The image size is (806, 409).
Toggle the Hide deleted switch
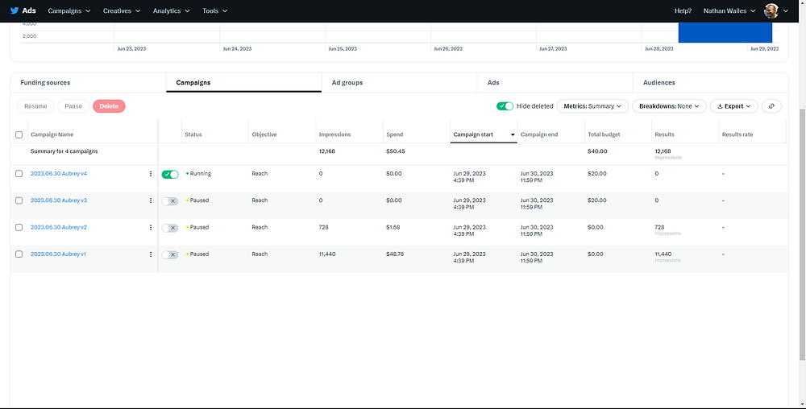pyautogui.click(x=505, y=106)
